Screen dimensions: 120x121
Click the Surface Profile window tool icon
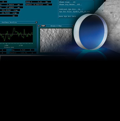(36, 22)
